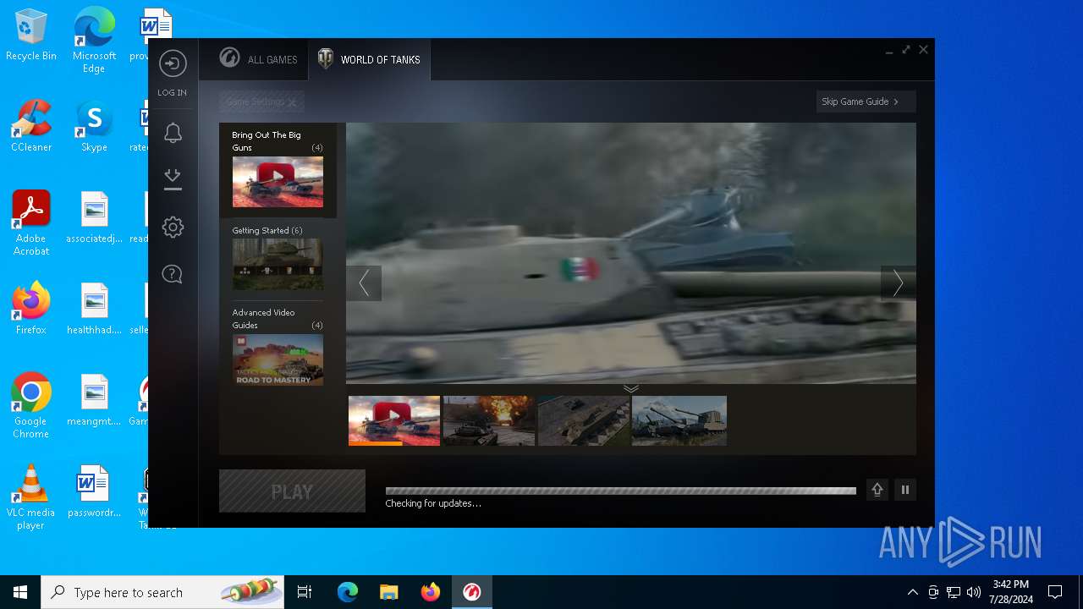Open passwordr Word document on desktop

click(x=94, y=491)
